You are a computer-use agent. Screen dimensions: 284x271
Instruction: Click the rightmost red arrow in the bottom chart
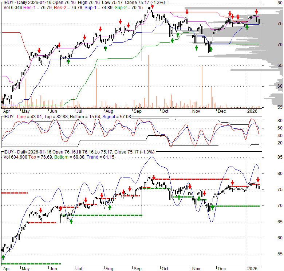[x=258, y=180]
